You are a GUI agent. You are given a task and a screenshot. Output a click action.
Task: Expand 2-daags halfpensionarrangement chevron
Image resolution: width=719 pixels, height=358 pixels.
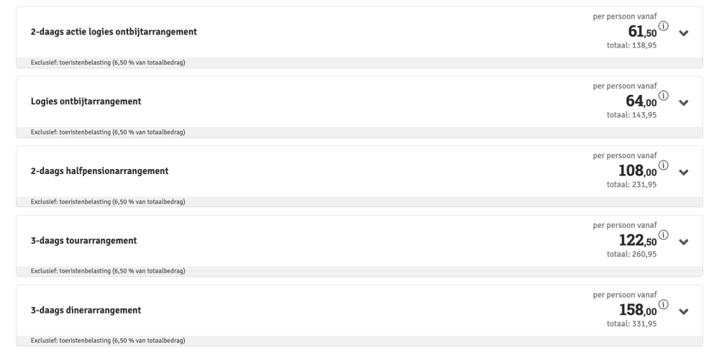coord(683,172)
